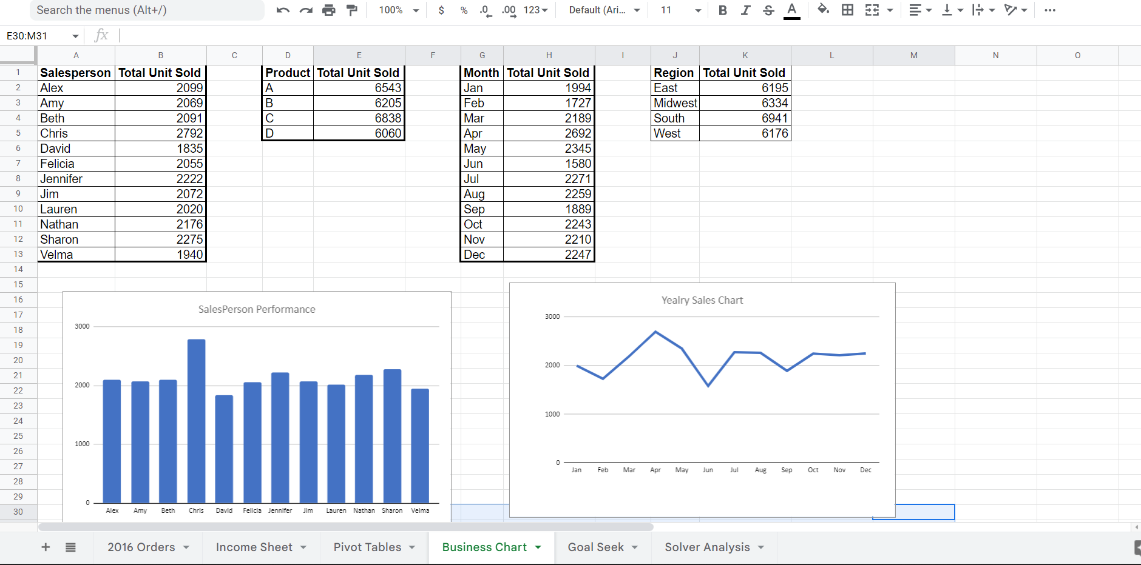Toggle bold formatting
1141x565 pixels.
coord(722,10)
